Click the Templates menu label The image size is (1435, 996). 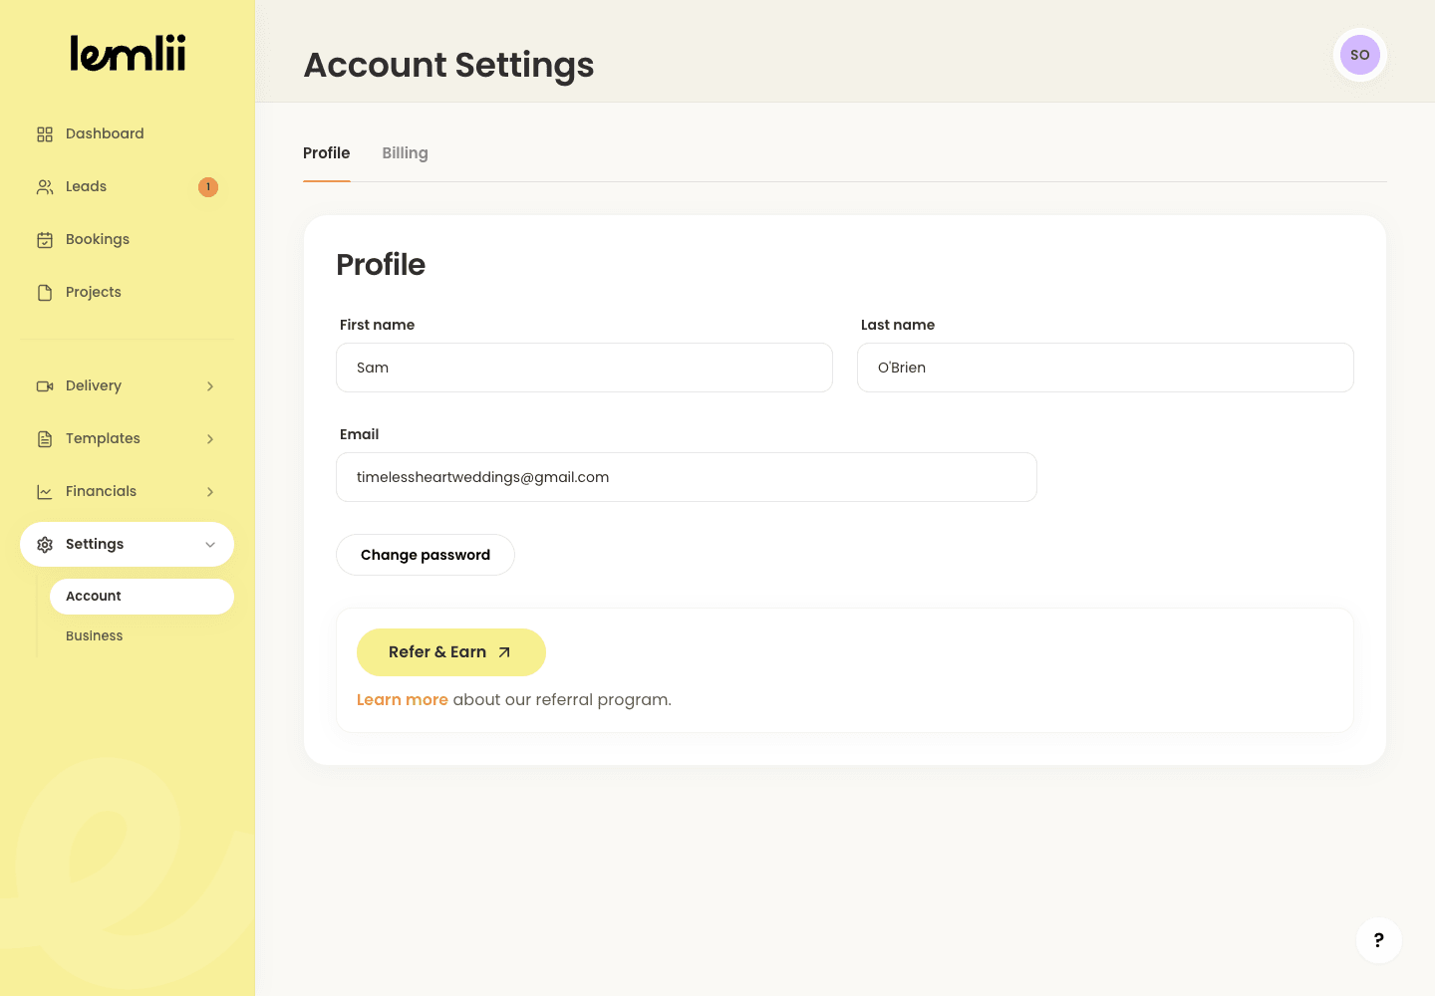point(103,438)
